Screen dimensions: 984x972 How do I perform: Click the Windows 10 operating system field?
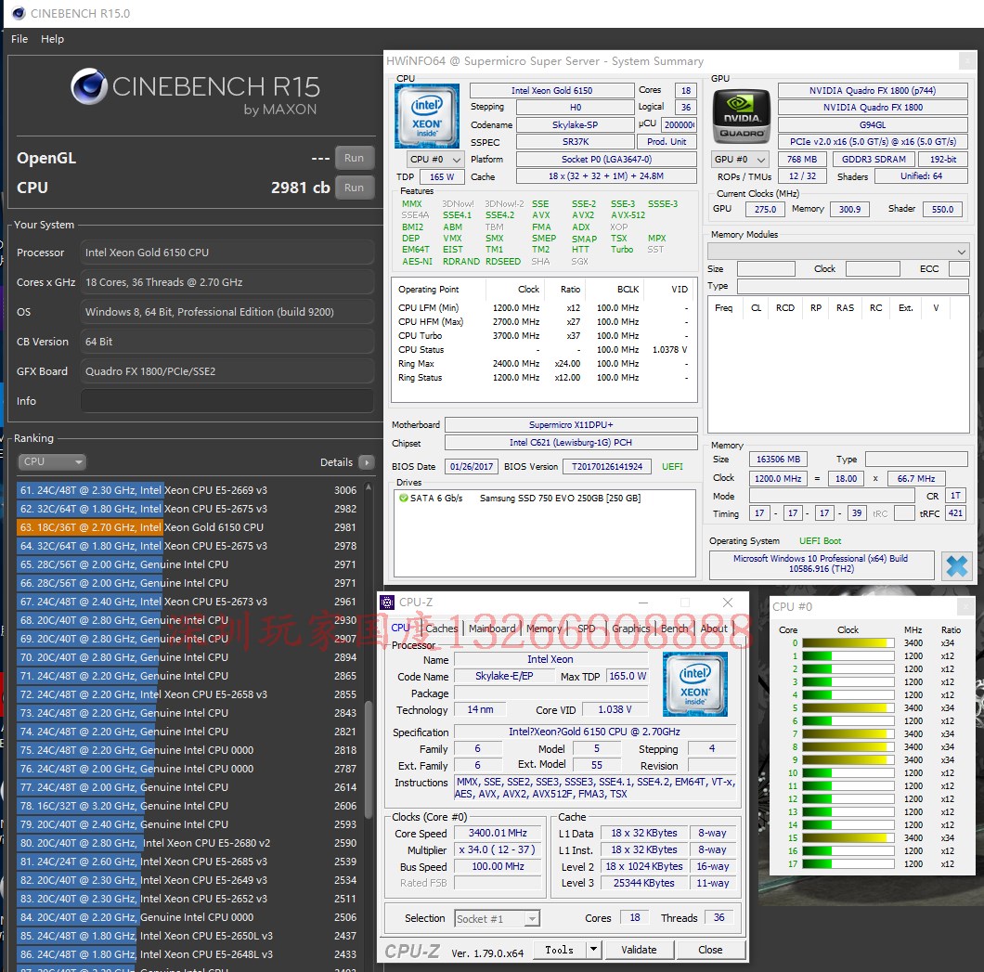pos(821,564)
